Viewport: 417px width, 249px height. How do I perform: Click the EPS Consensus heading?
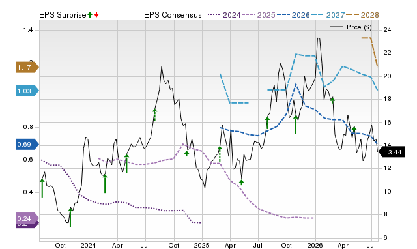(x=173, y=15)
